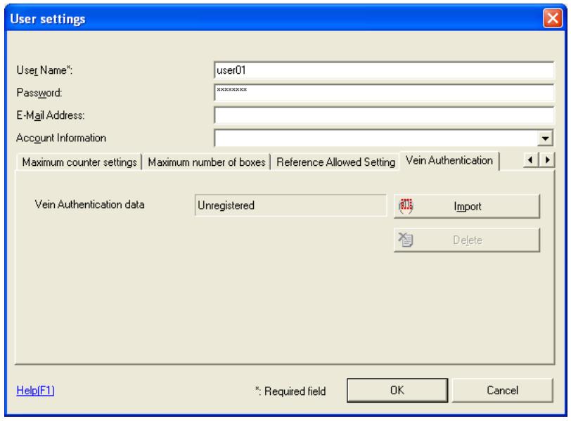Close the User settings window
The height and width of the screenshot is (421, 571).
tap(552, 18)
